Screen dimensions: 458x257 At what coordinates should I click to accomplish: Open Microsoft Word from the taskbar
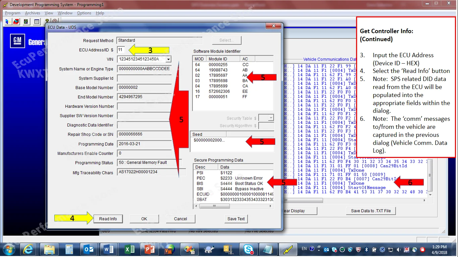109,250
